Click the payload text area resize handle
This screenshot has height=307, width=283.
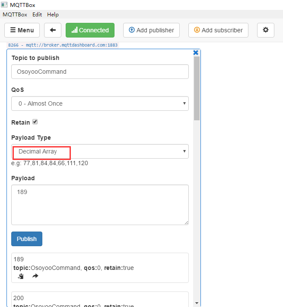pos(187,222)
